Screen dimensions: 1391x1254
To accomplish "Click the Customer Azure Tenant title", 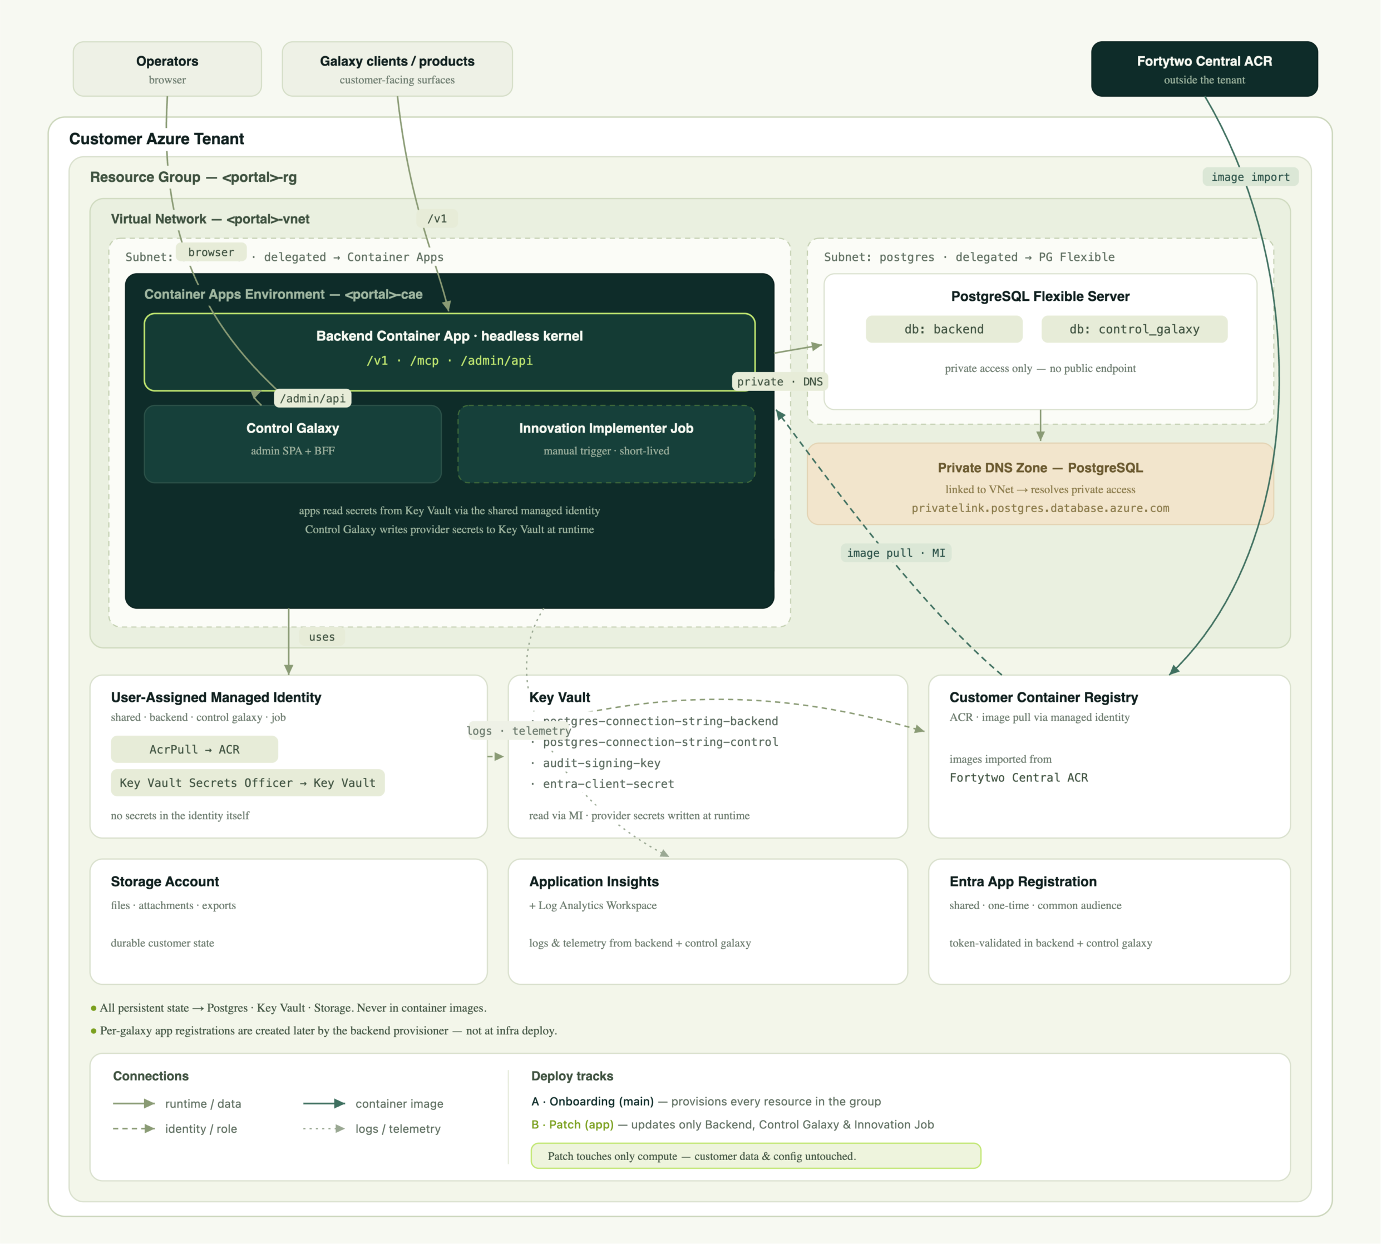I will (156, 138).
